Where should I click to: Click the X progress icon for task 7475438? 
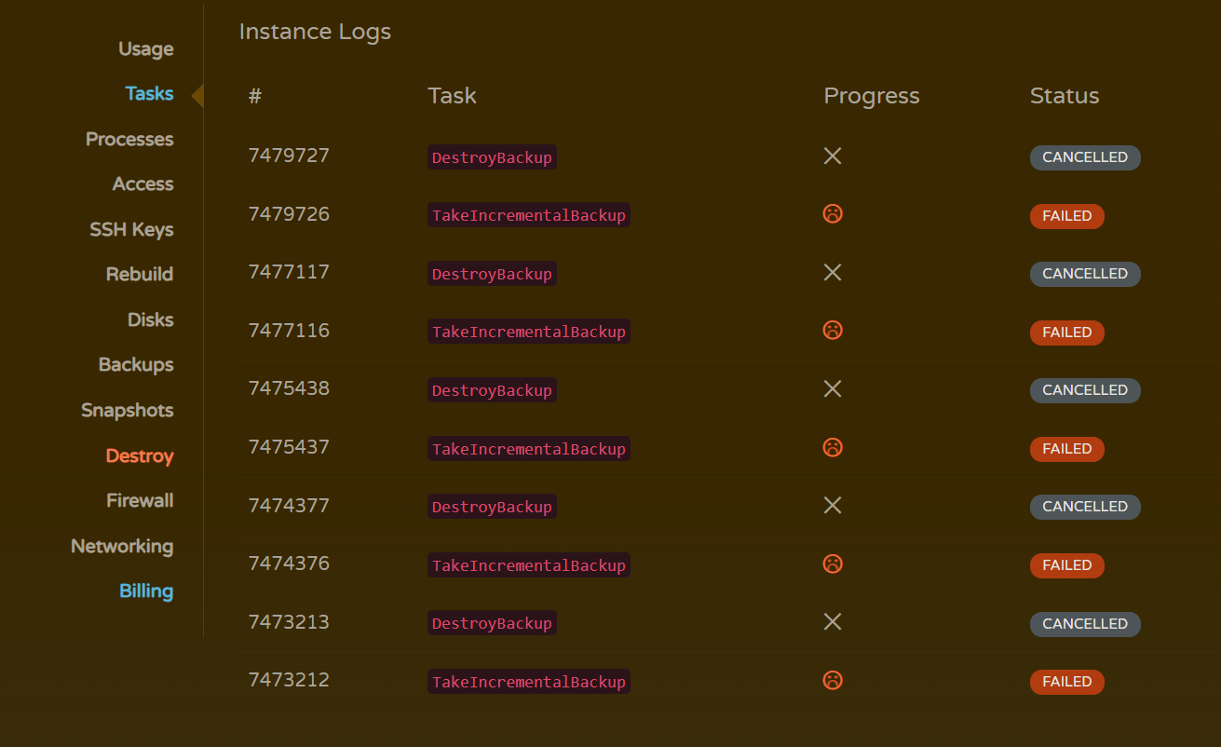[833, 389]
